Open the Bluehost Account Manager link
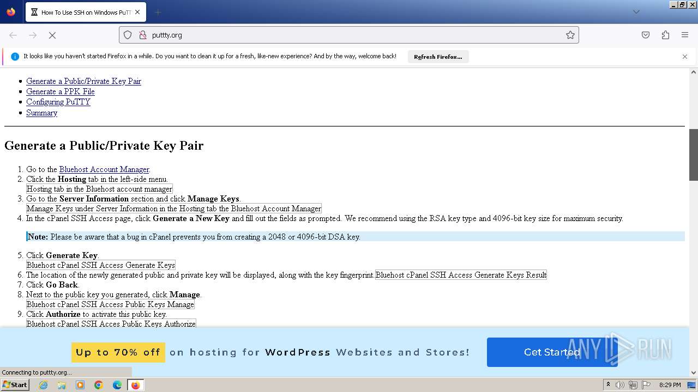 point(104,169)
